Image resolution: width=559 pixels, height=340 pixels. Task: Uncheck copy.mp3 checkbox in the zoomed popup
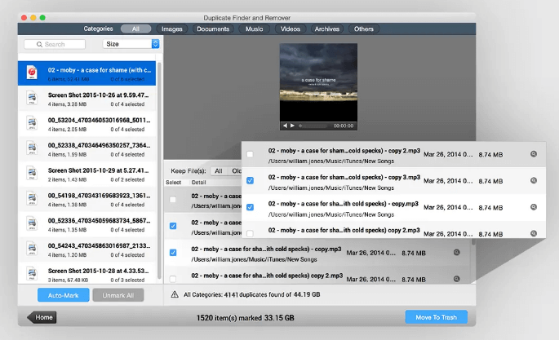click(250, 207)
